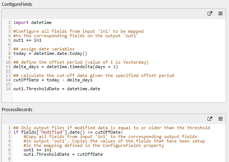Click 'out1.ThresholdDate = datetime.date' line
Viewport: 229px width, 162px height.
click(57, 89)
